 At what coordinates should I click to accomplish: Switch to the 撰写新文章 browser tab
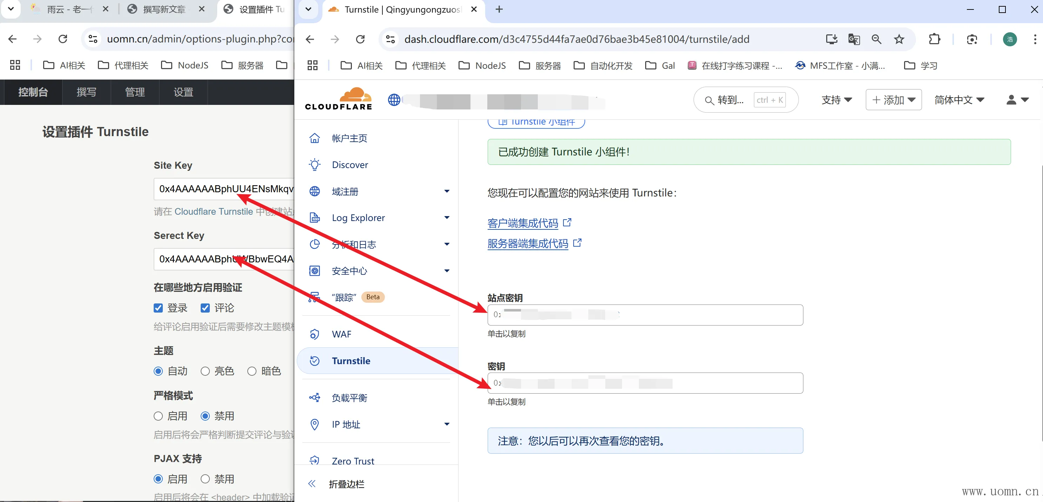click(x=164, y=9)
